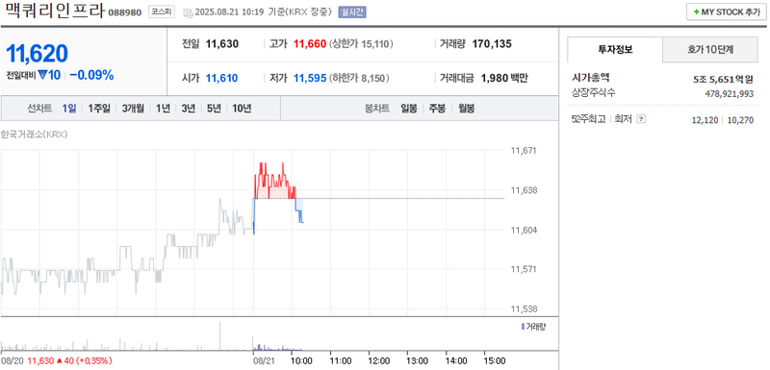This screenshot has height=370, width=770.
Task: Click the stock code 088980
Action: (x=126, y=12)
